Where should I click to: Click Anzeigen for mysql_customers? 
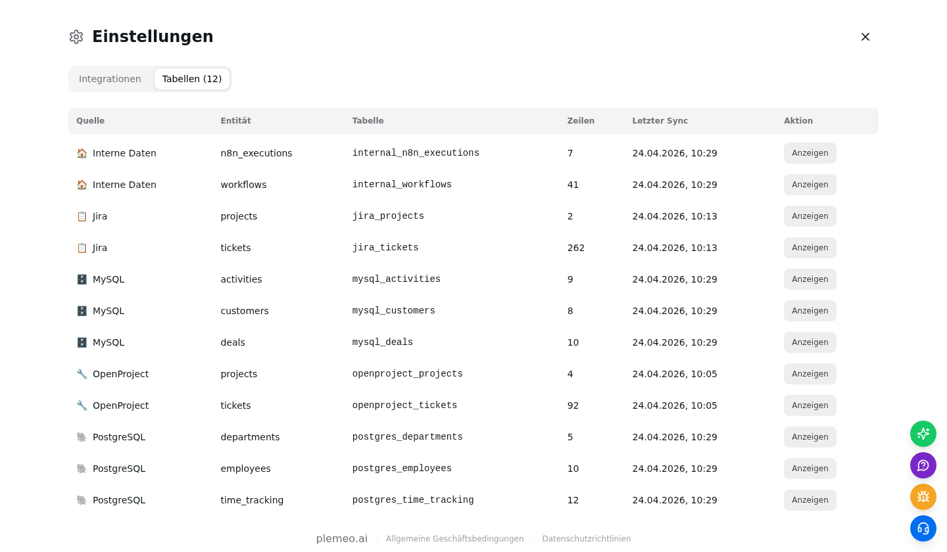tap(810, 311)
